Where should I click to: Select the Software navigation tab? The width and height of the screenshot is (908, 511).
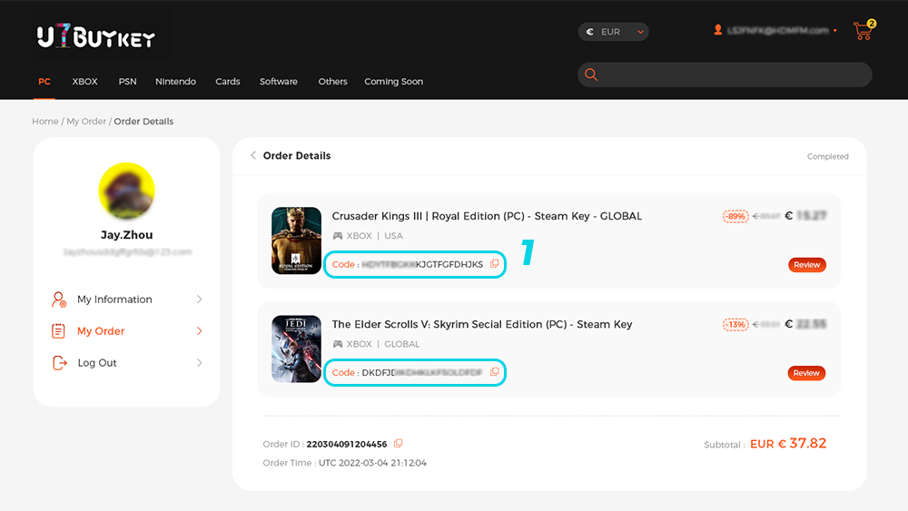point(279,82)
